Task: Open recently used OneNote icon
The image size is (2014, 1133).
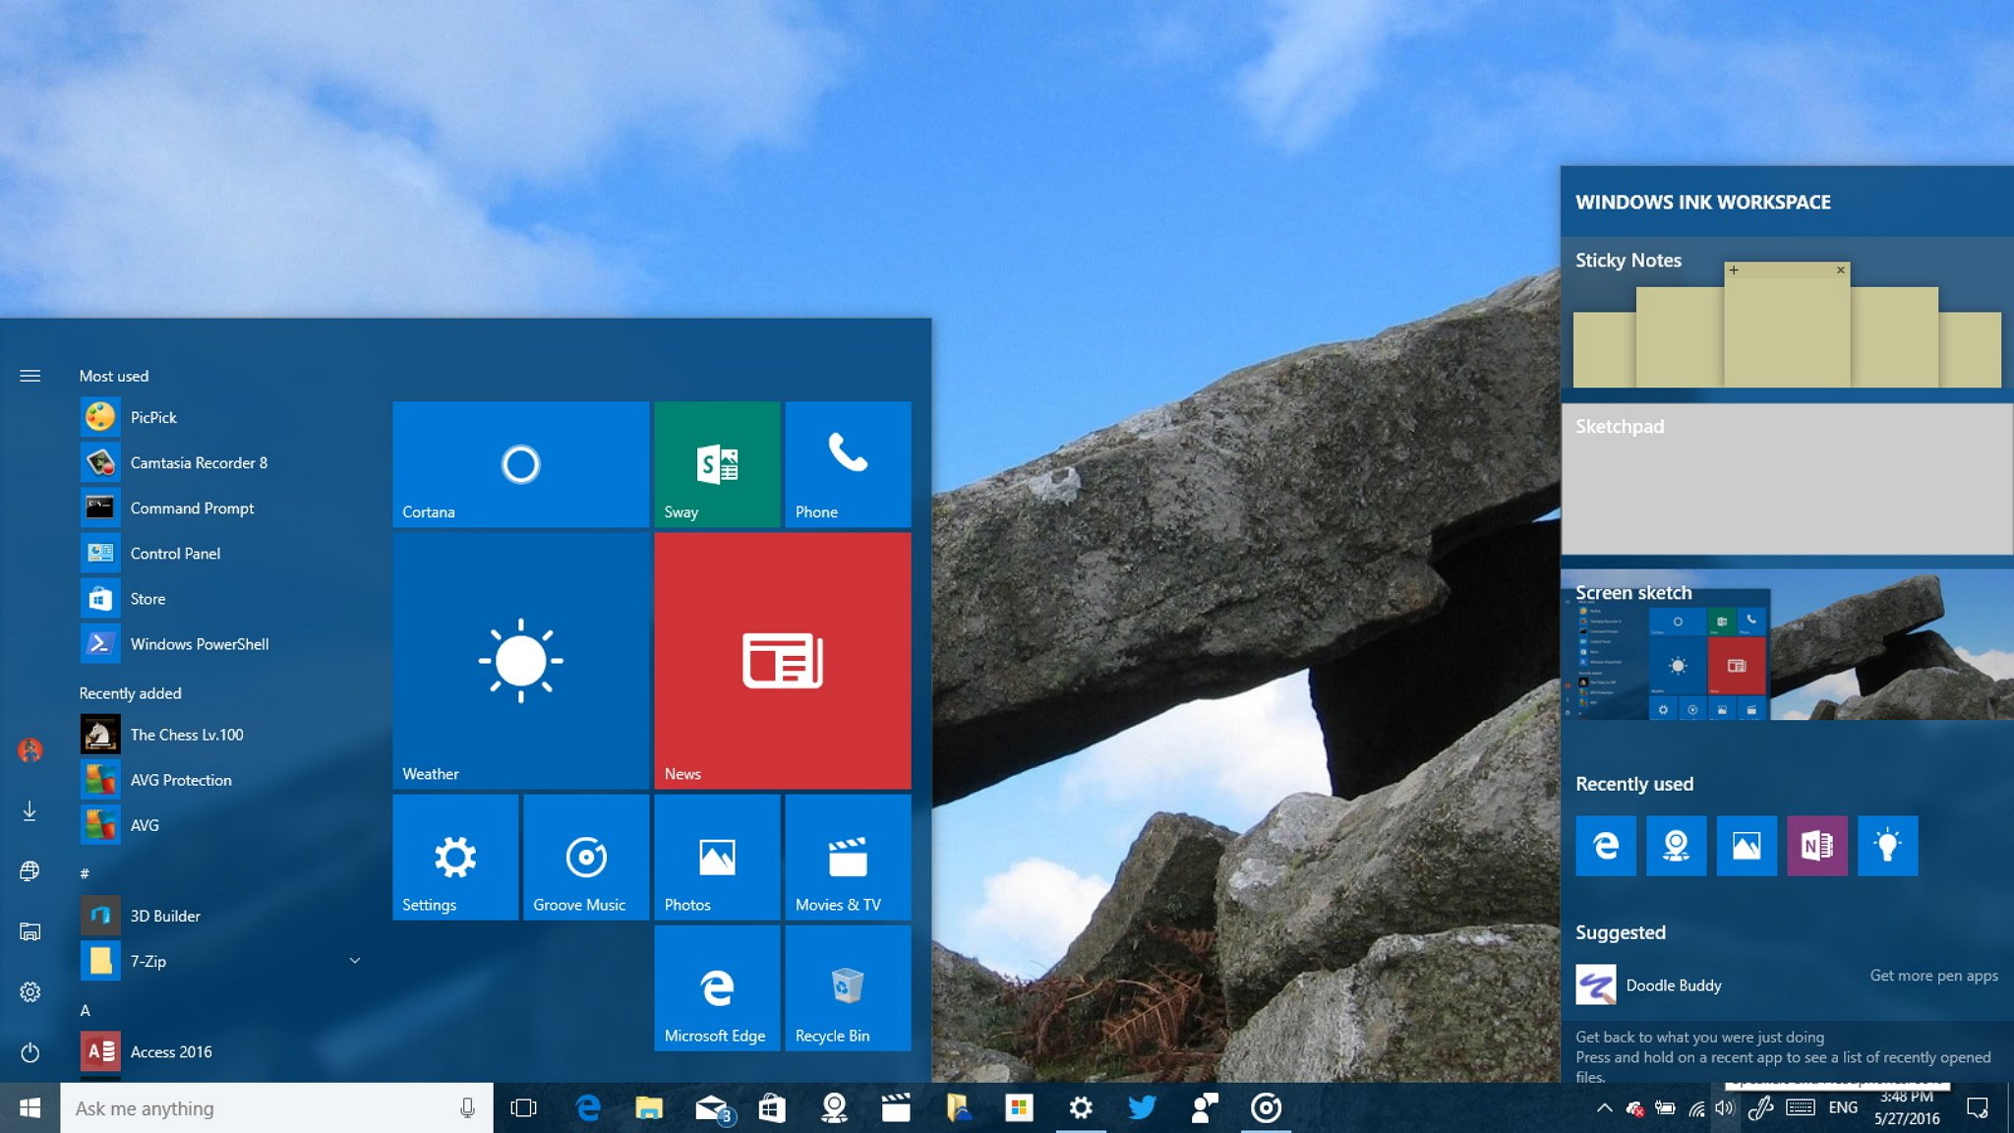Action: [1817, 846]
